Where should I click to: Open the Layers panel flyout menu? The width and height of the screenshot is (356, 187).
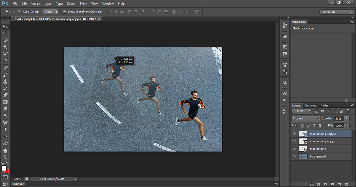(x=352, y=105)
